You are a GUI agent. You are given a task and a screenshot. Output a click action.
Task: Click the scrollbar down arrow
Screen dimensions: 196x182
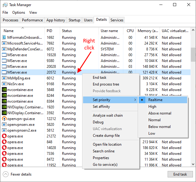pyautogui.click(x=193, y=164)
